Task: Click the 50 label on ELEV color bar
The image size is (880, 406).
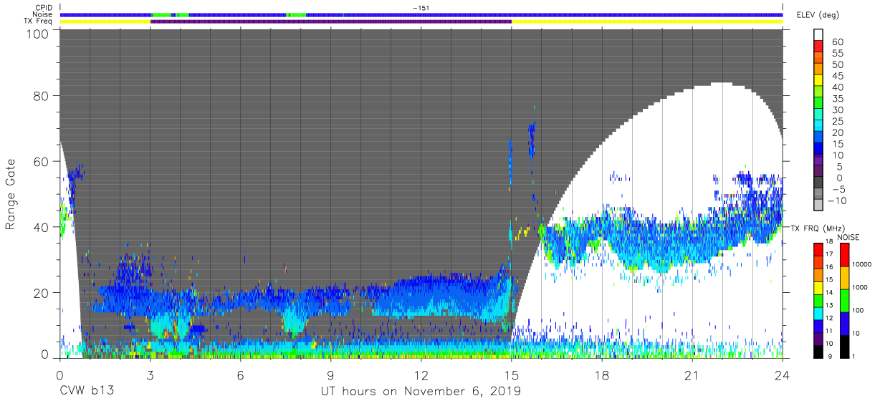Action: [837, 65]
